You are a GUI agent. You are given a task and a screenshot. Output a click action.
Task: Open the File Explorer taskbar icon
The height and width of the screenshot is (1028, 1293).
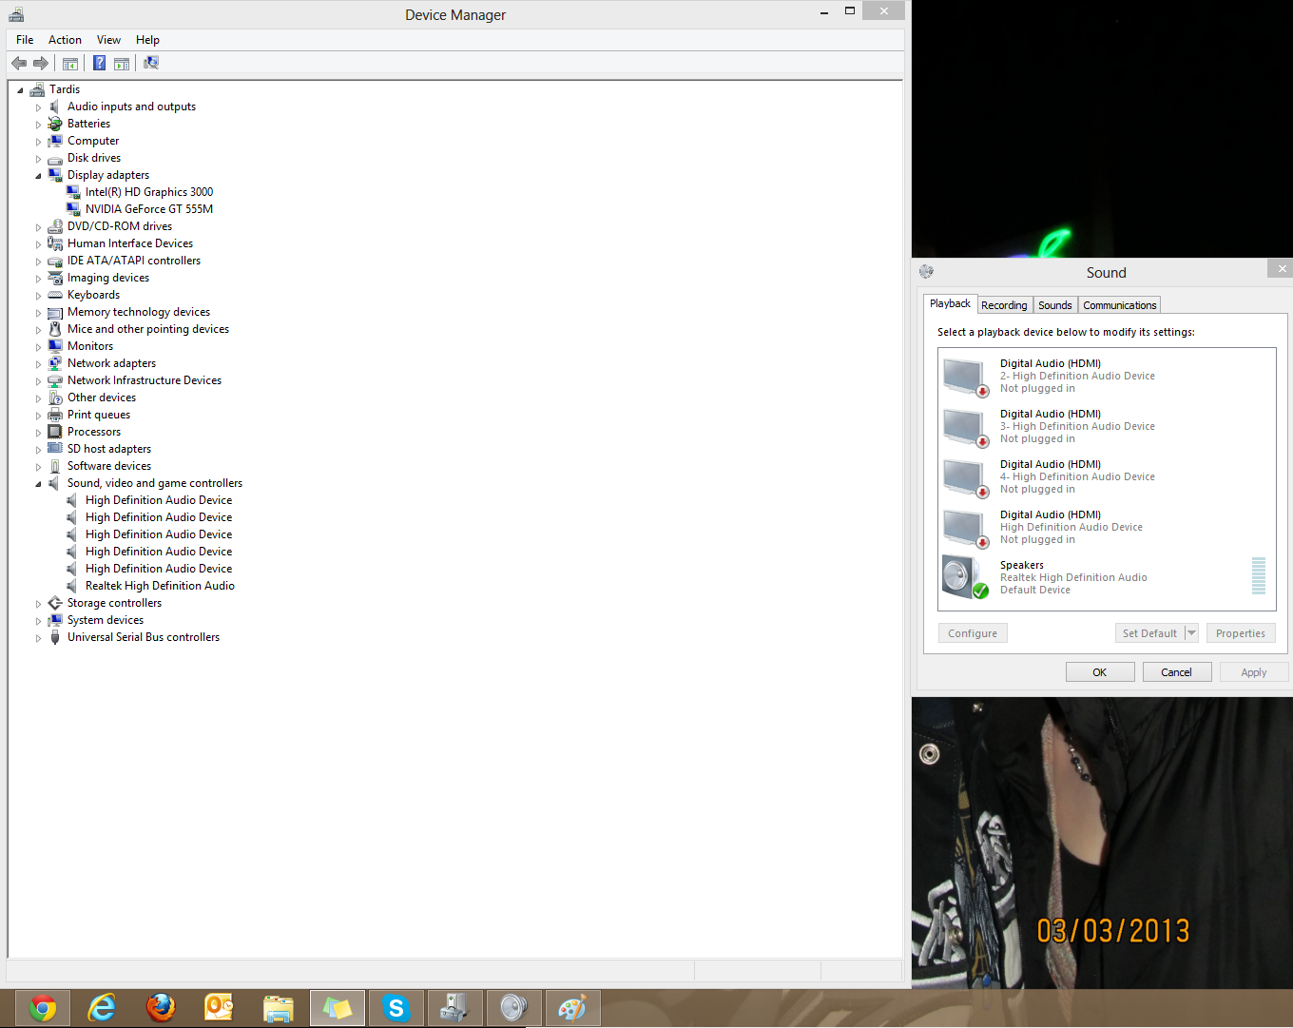point(279,1008)
